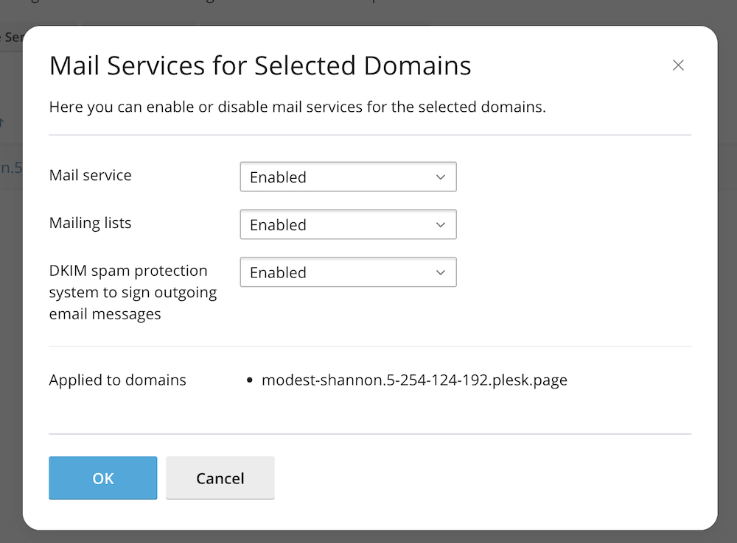
Task: Open the Mail service dropdown
Action: (x=348, y=177)
